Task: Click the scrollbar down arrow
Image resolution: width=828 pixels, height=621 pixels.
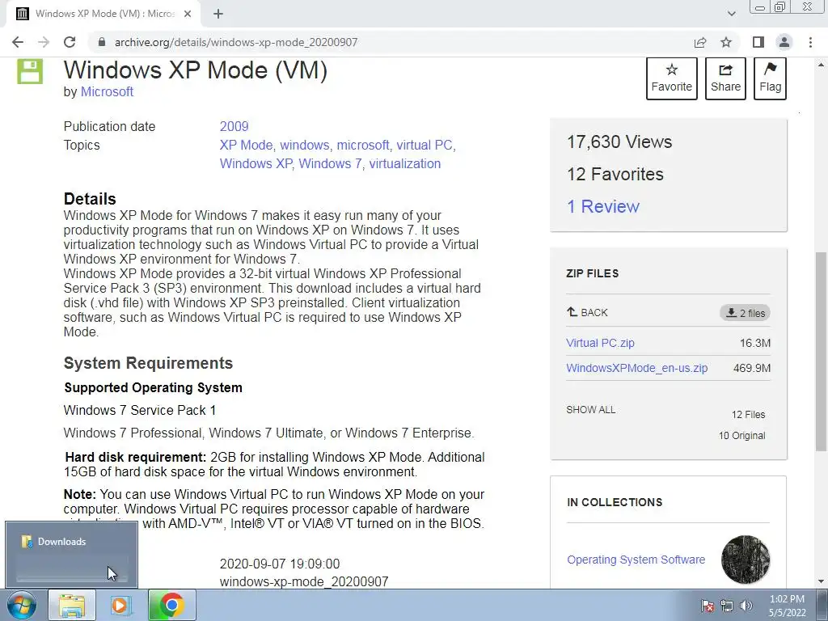Action: pos(821,581)
